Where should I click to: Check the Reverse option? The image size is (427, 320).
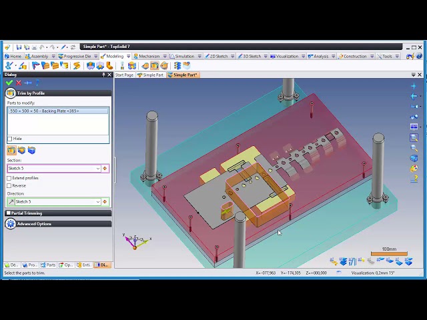tap(9, 185)
